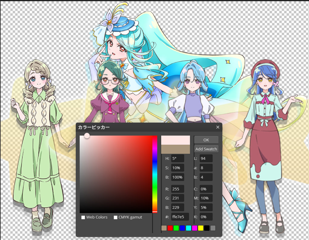
Task: Close the カラーピッカー dialog
Action: click(x=218, y=127)
